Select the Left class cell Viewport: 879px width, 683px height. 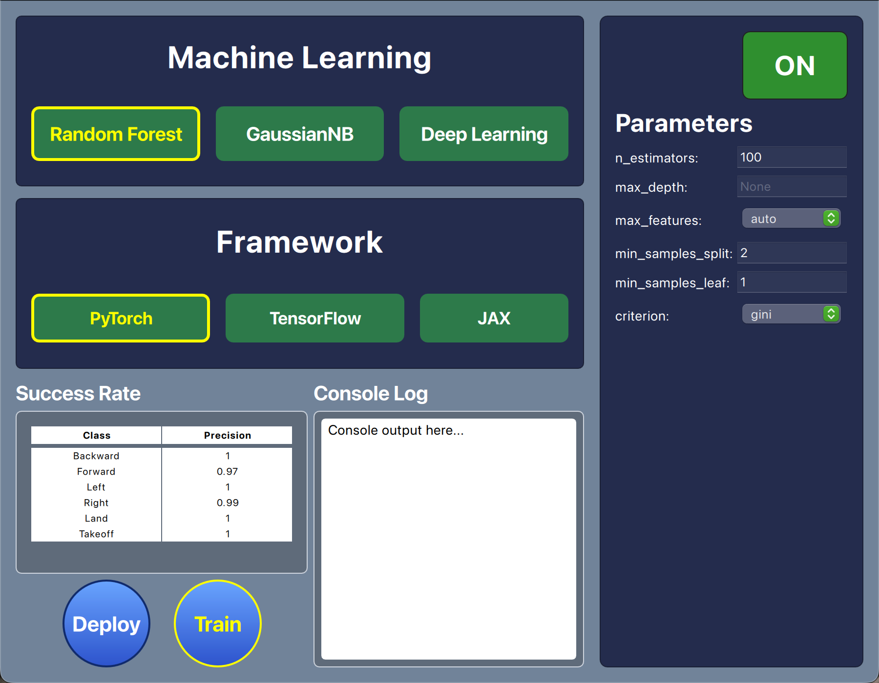[x=96, y=487]
